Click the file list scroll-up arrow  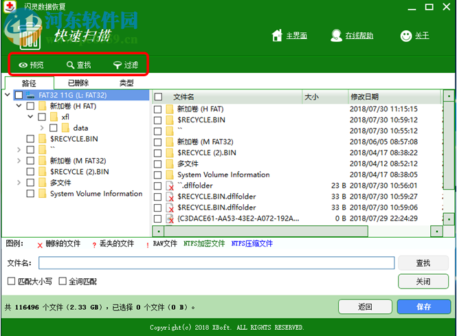(449, 96)
